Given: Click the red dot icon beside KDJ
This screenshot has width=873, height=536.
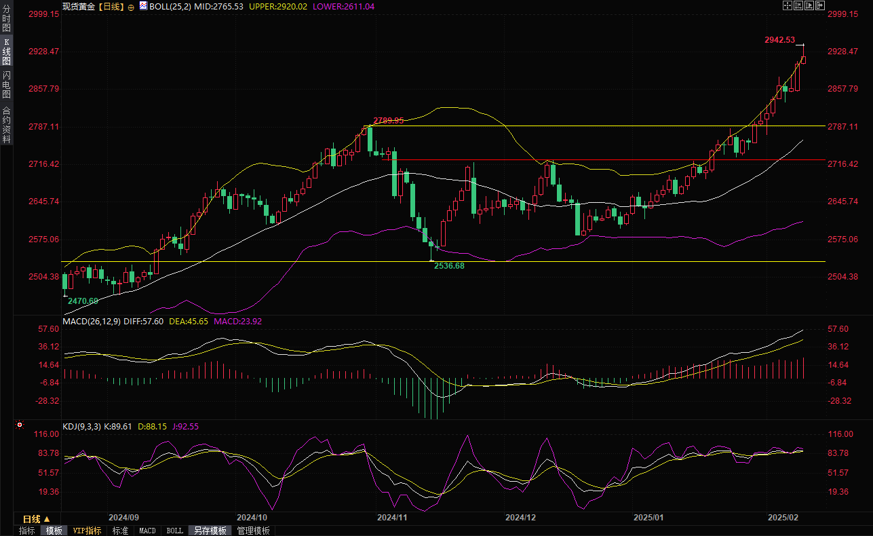Looking at the screenshot, I should 20,426.
